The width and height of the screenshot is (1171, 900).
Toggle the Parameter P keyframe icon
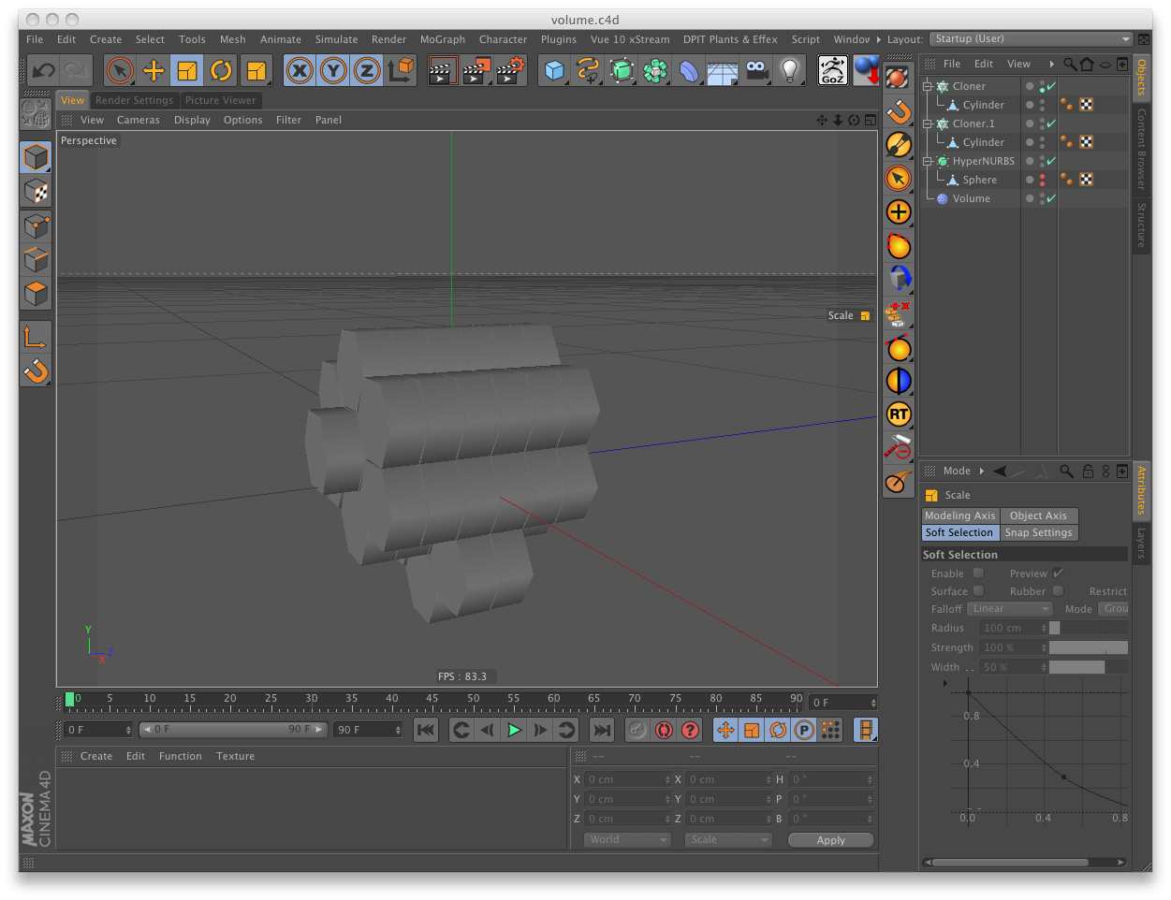(x=804, y=730)
